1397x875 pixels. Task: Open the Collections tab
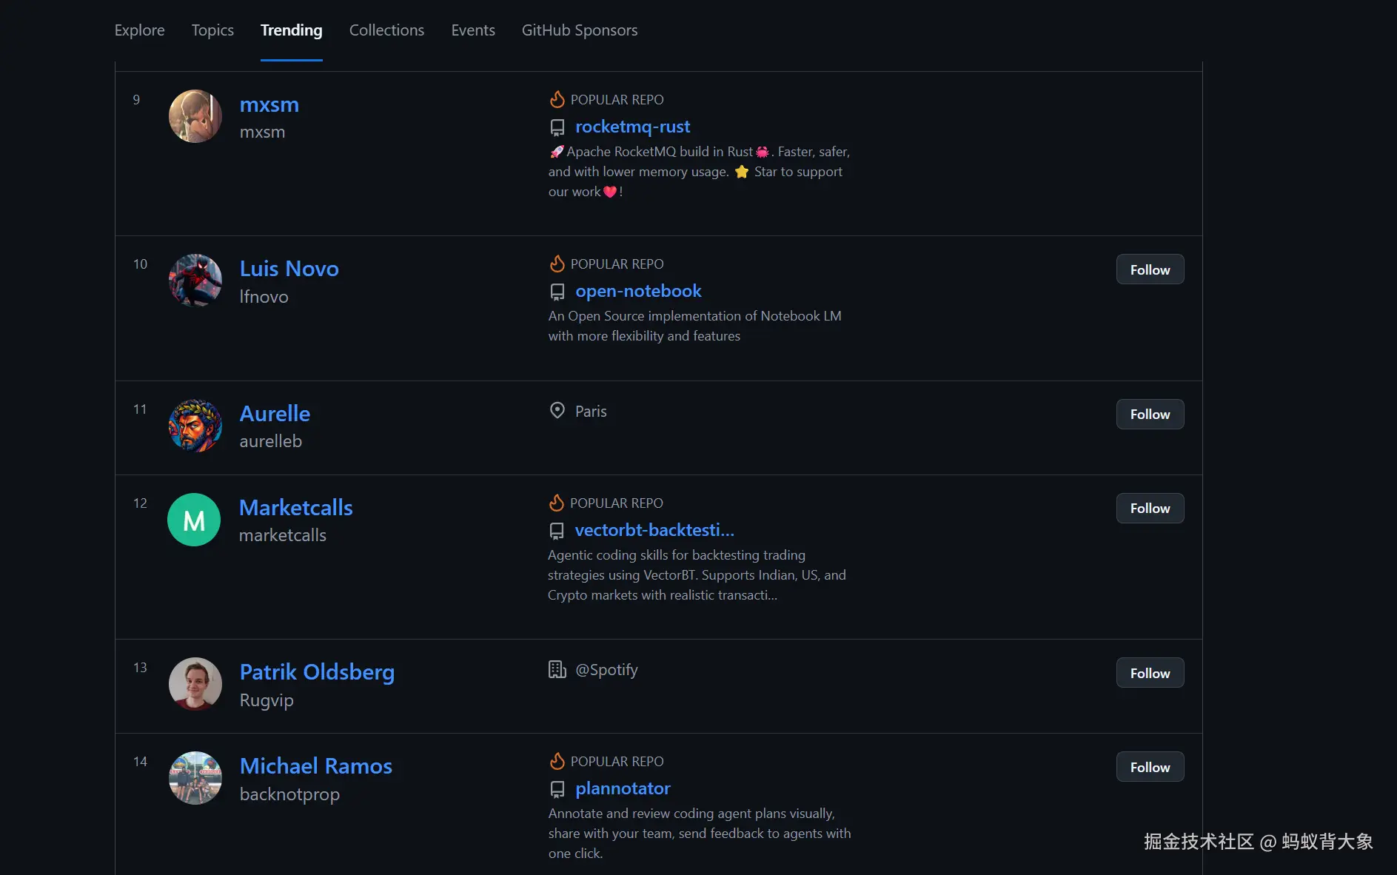386,30
